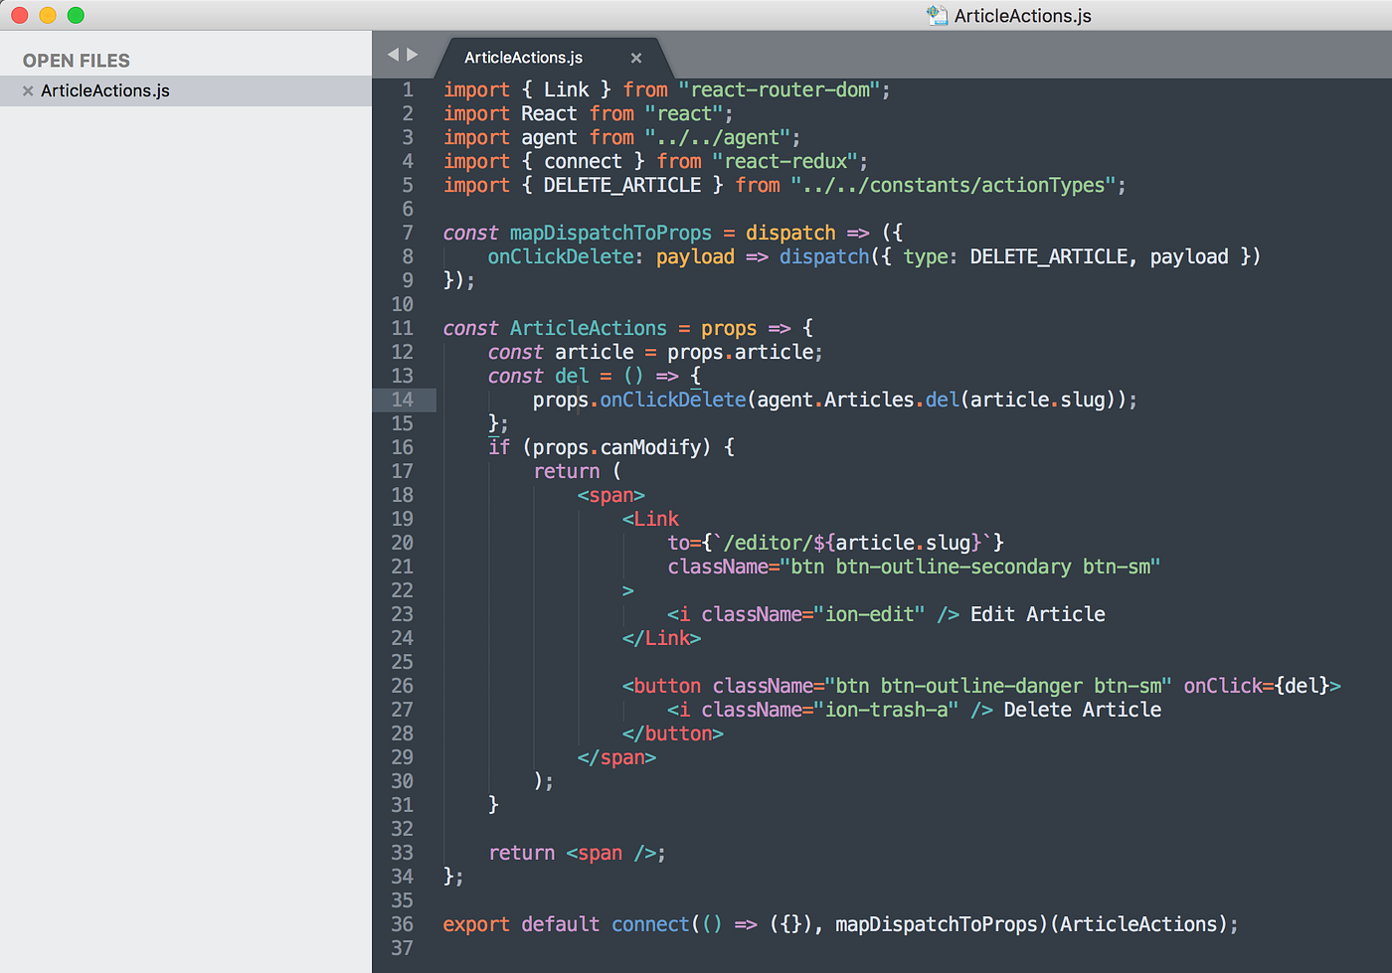The width and height of the screenshot is (1392, 973).
Task: Click line number 36 in the gutter
Action: 402,923
